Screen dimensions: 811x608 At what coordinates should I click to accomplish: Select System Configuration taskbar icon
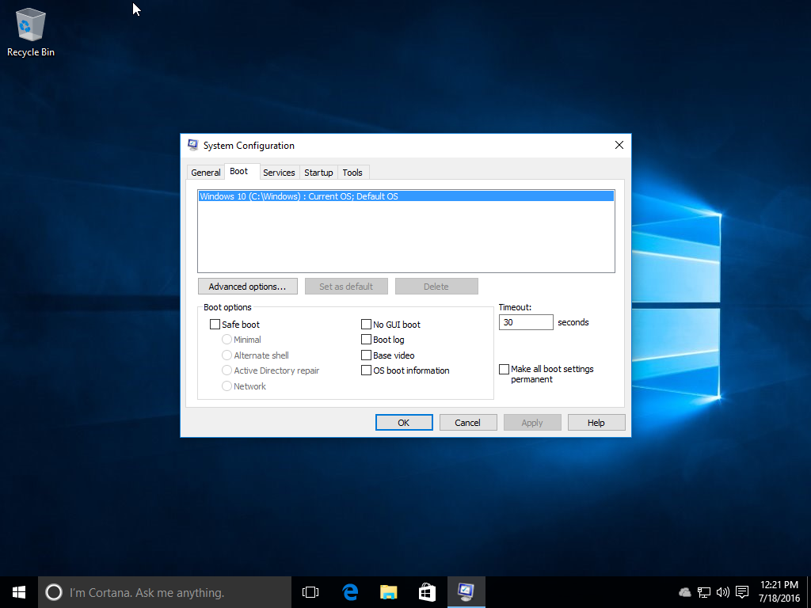466,592
